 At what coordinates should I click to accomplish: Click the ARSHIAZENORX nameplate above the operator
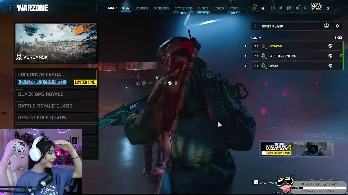point(157,83)
